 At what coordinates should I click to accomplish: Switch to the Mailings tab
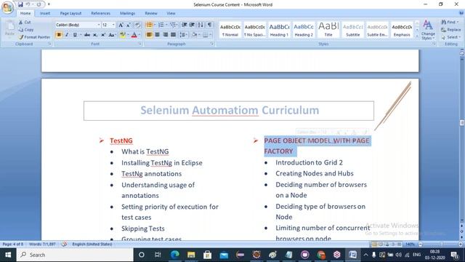[128, 13]
